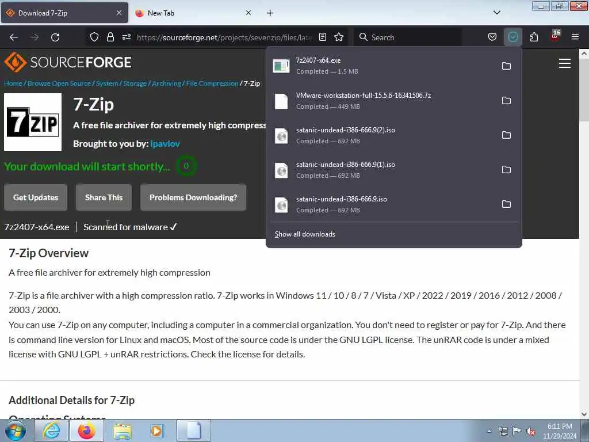Close the New Tab tab
The width and height of the screenshot is (589, 442).
pos(248,13)
